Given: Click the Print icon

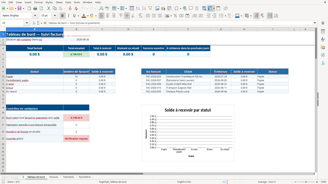Looking at the screenshot, I should [35, 8].
